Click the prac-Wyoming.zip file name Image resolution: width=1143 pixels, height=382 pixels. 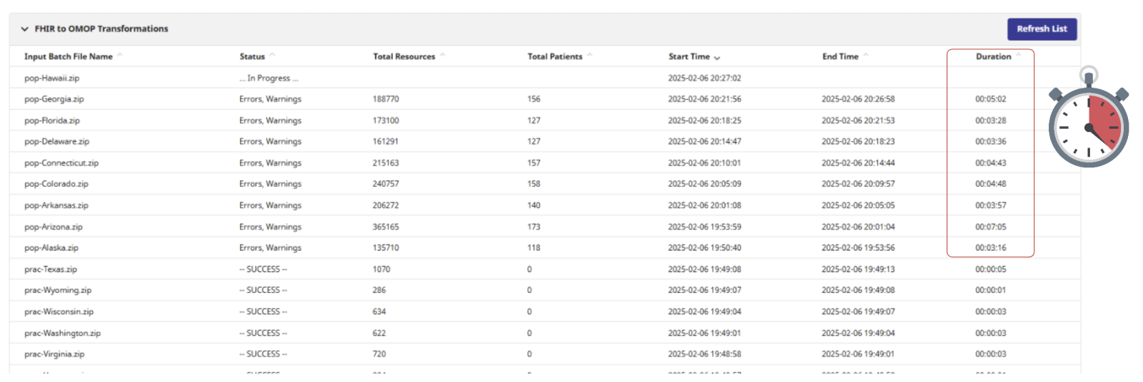57,290
